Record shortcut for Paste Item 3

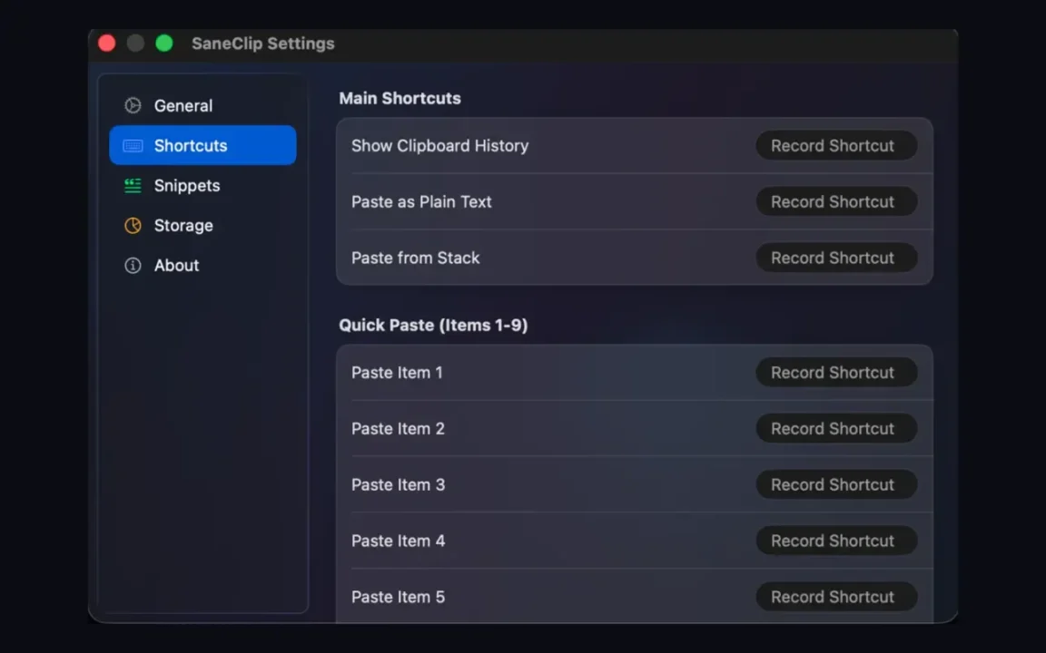coord(836,484)
